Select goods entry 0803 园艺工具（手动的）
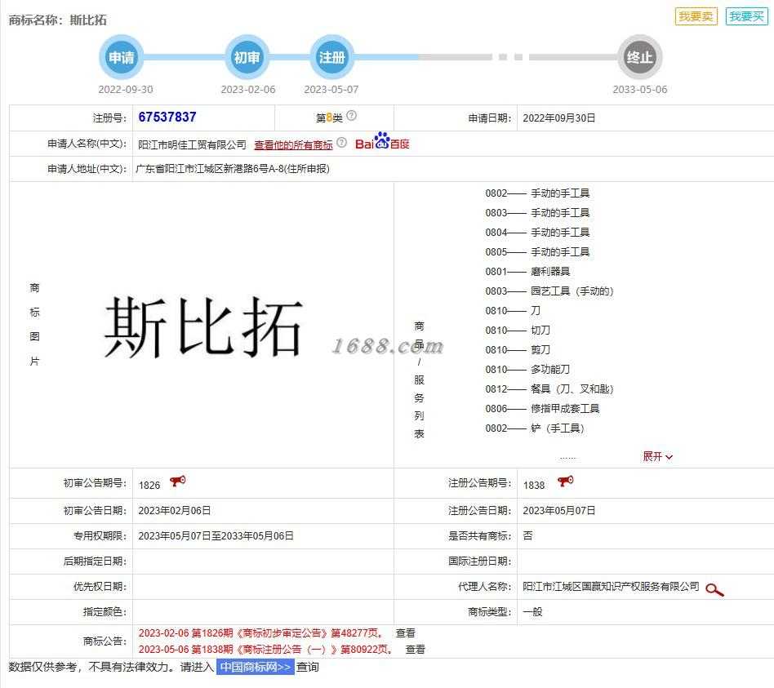 pyautogui.click(x=549, y=291)
